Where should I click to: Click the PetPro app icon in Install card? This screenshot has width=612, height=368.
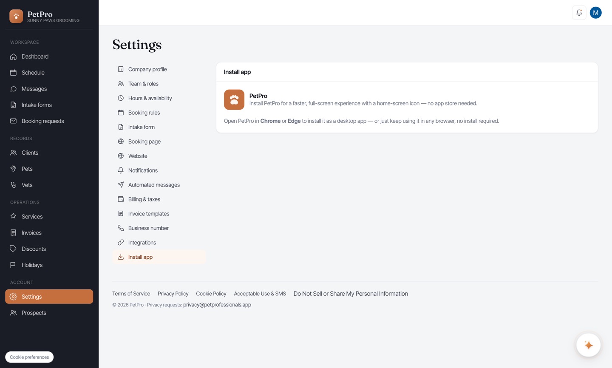point(234,99)
